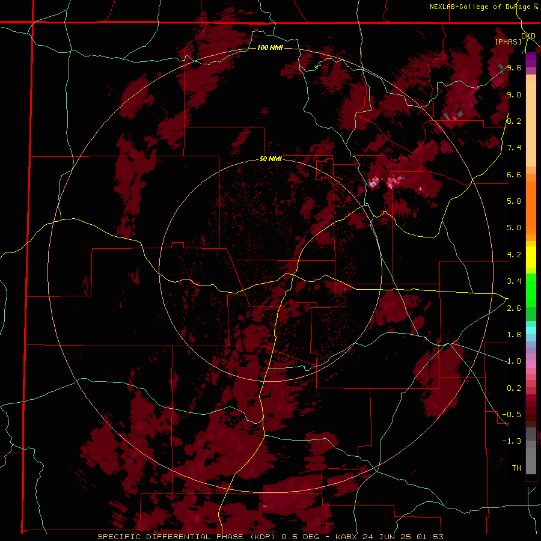This screenshot has width=541, height=541.
Task: Click the 7.4 value on the scale
Action: pos(514,148)
